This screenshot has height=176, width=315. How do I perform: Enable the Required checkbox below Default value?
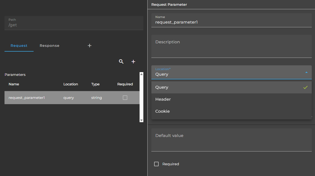156,164
